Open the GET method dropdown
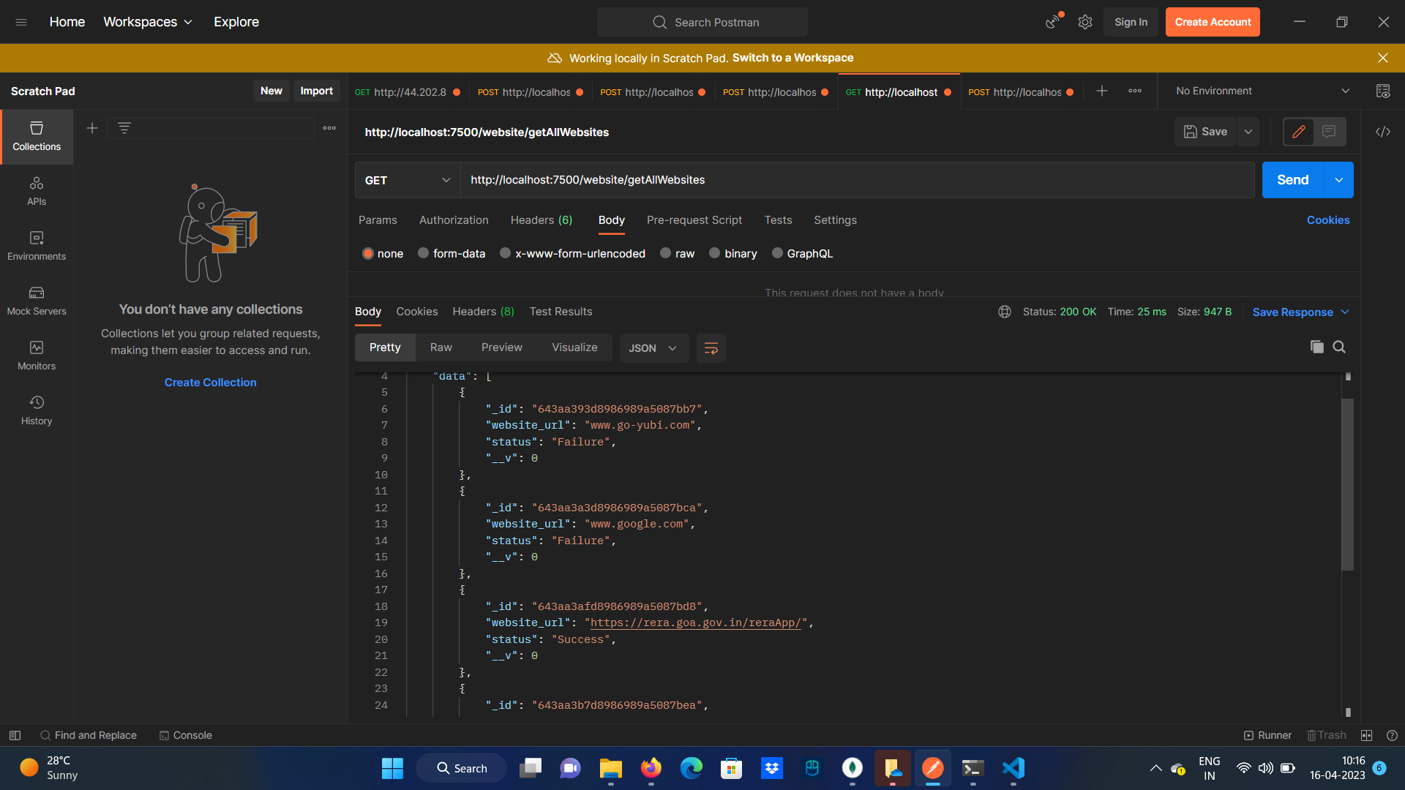Viewport: 1405px width, 790px height. [406, 180]
